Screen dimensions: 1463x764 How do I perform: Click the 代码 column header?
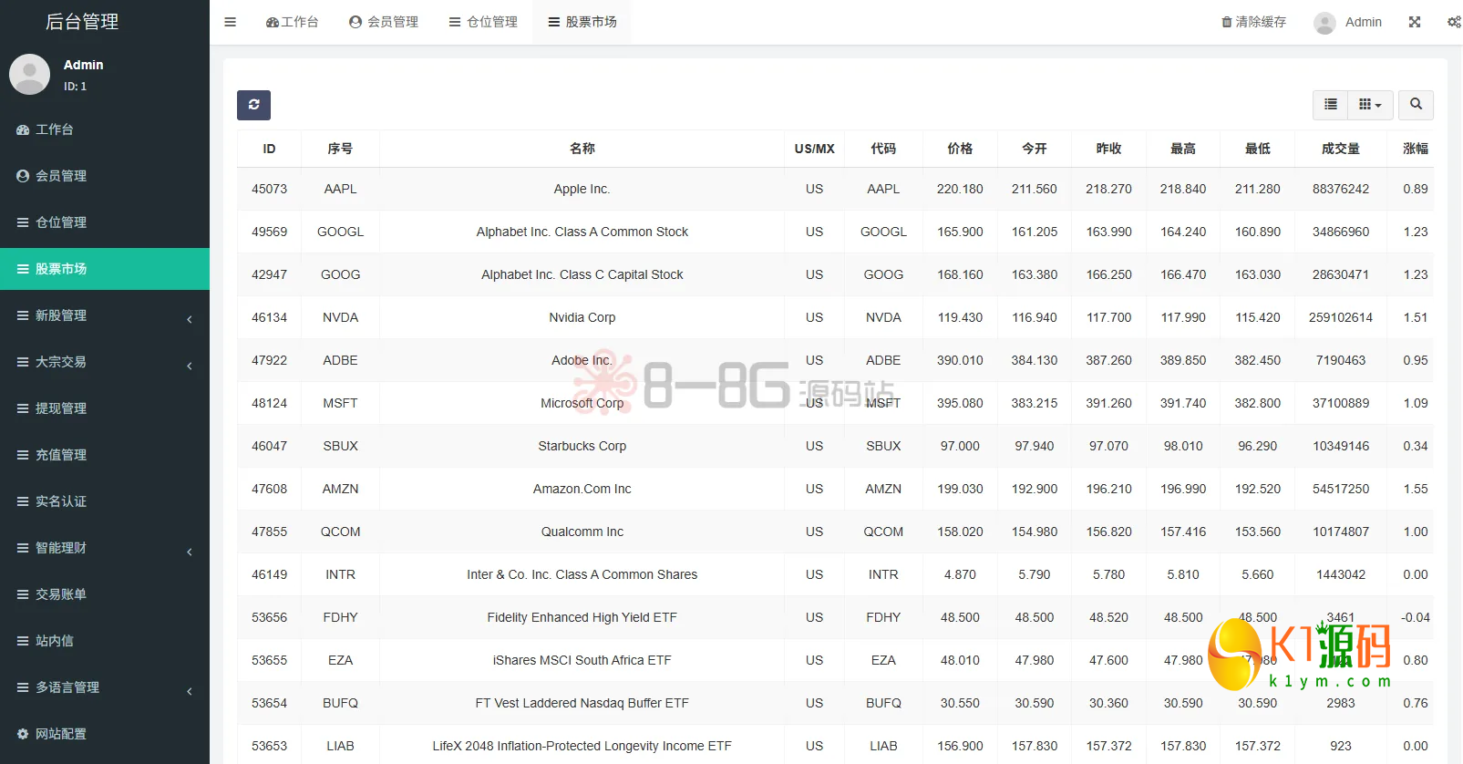[883, 149]
